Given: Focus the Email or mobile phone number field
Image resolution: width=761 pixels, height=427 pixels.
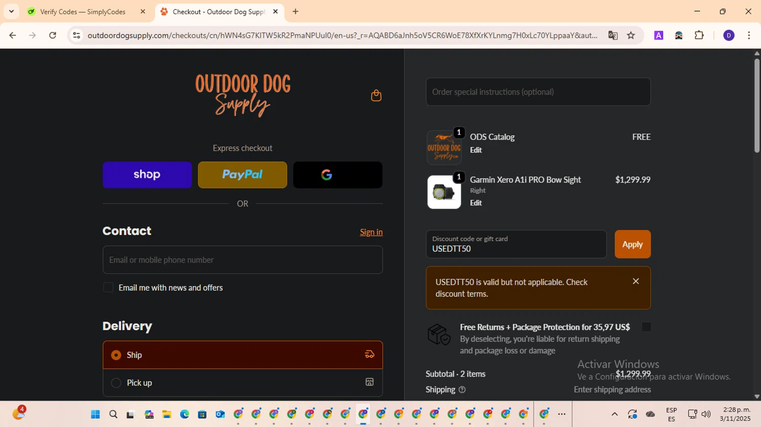Looking at the screenshot, I should pos(243,260).
